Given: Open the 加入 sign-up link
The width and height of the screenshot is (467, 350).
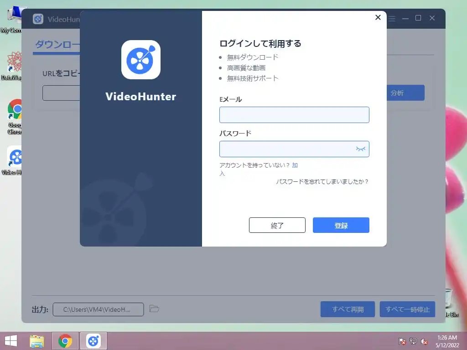Looking at the screenshot, I should pyautogui.click(x=295, y=165).
